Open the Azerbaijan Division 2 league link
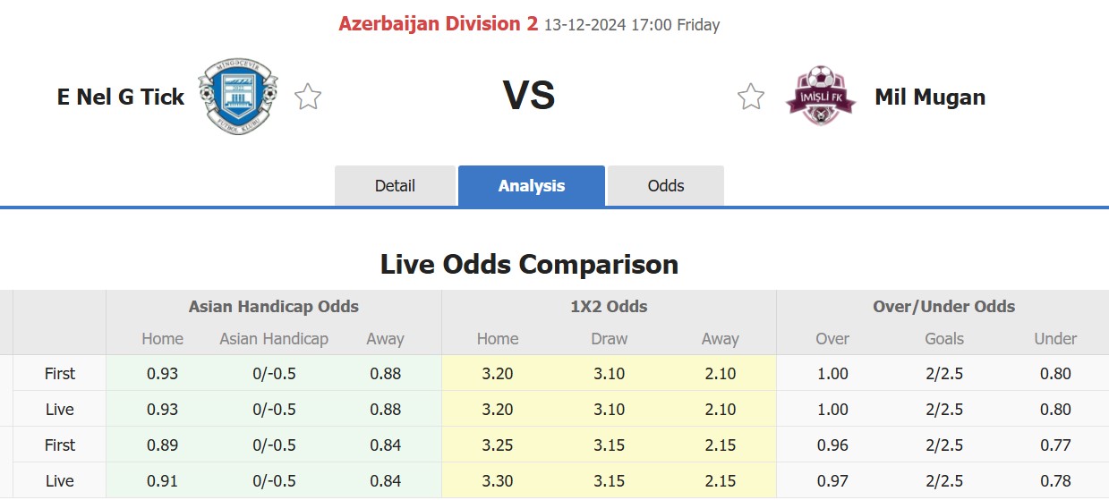The height and width of the screenshot is (500, 1109). 439,24
